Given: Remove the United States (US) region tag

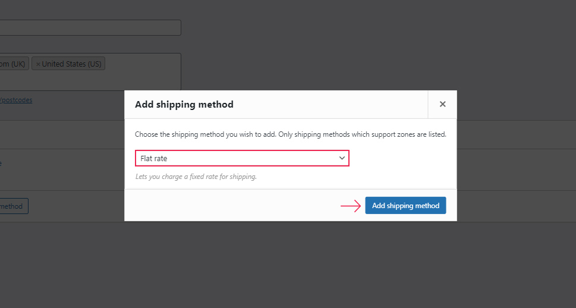Looking at the screenshot, I should click(x=38, y=64).
